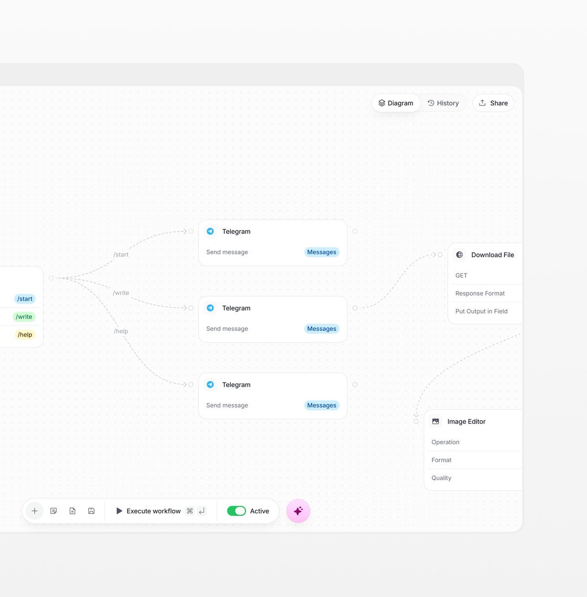Select the Telegram icon in the middle node

point(210,308)
